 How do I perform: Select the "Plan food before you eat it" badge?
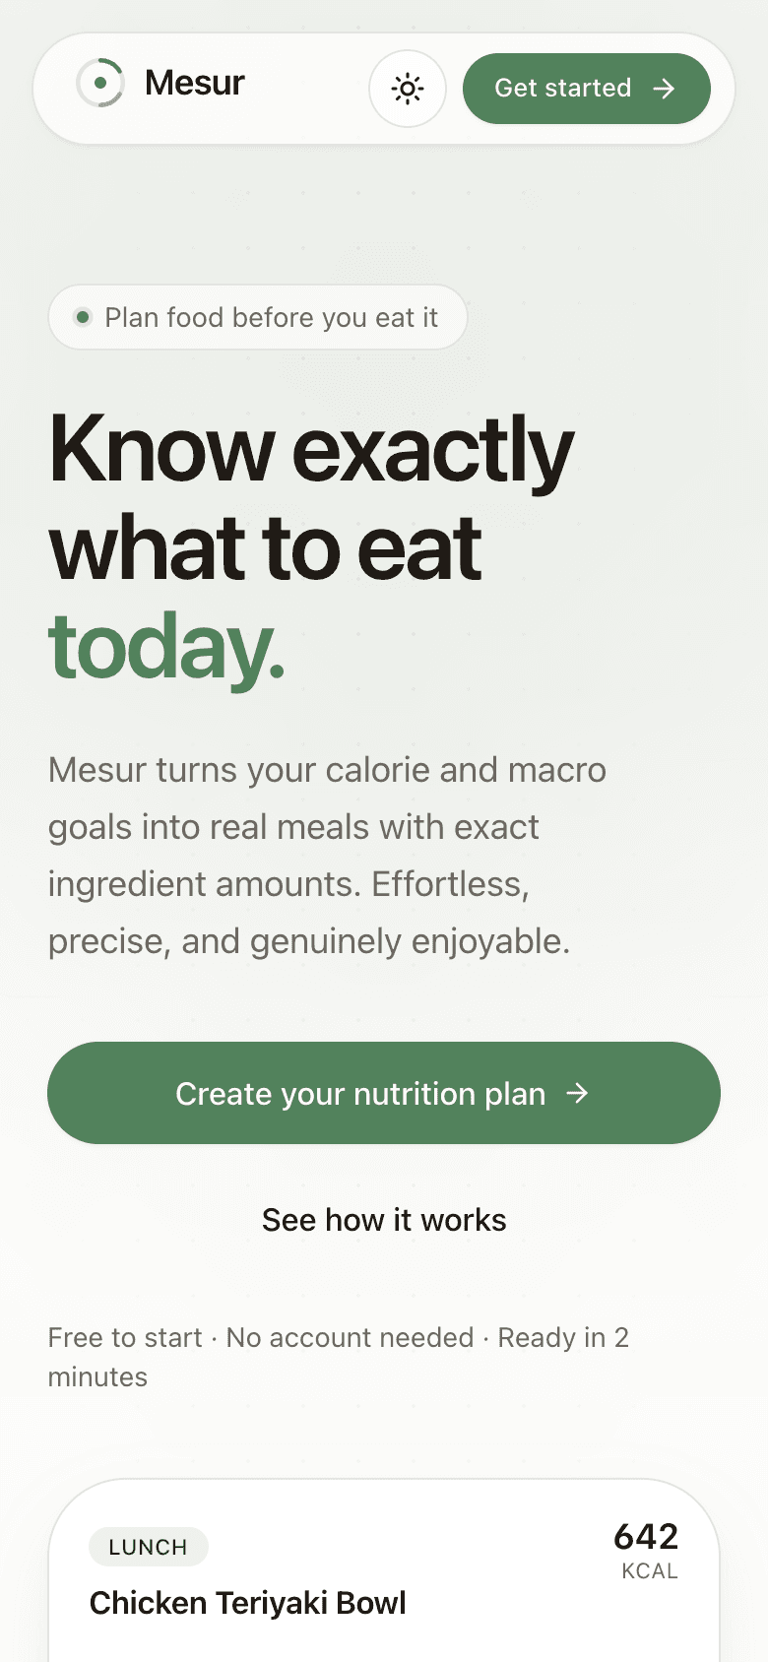[258, 317]
